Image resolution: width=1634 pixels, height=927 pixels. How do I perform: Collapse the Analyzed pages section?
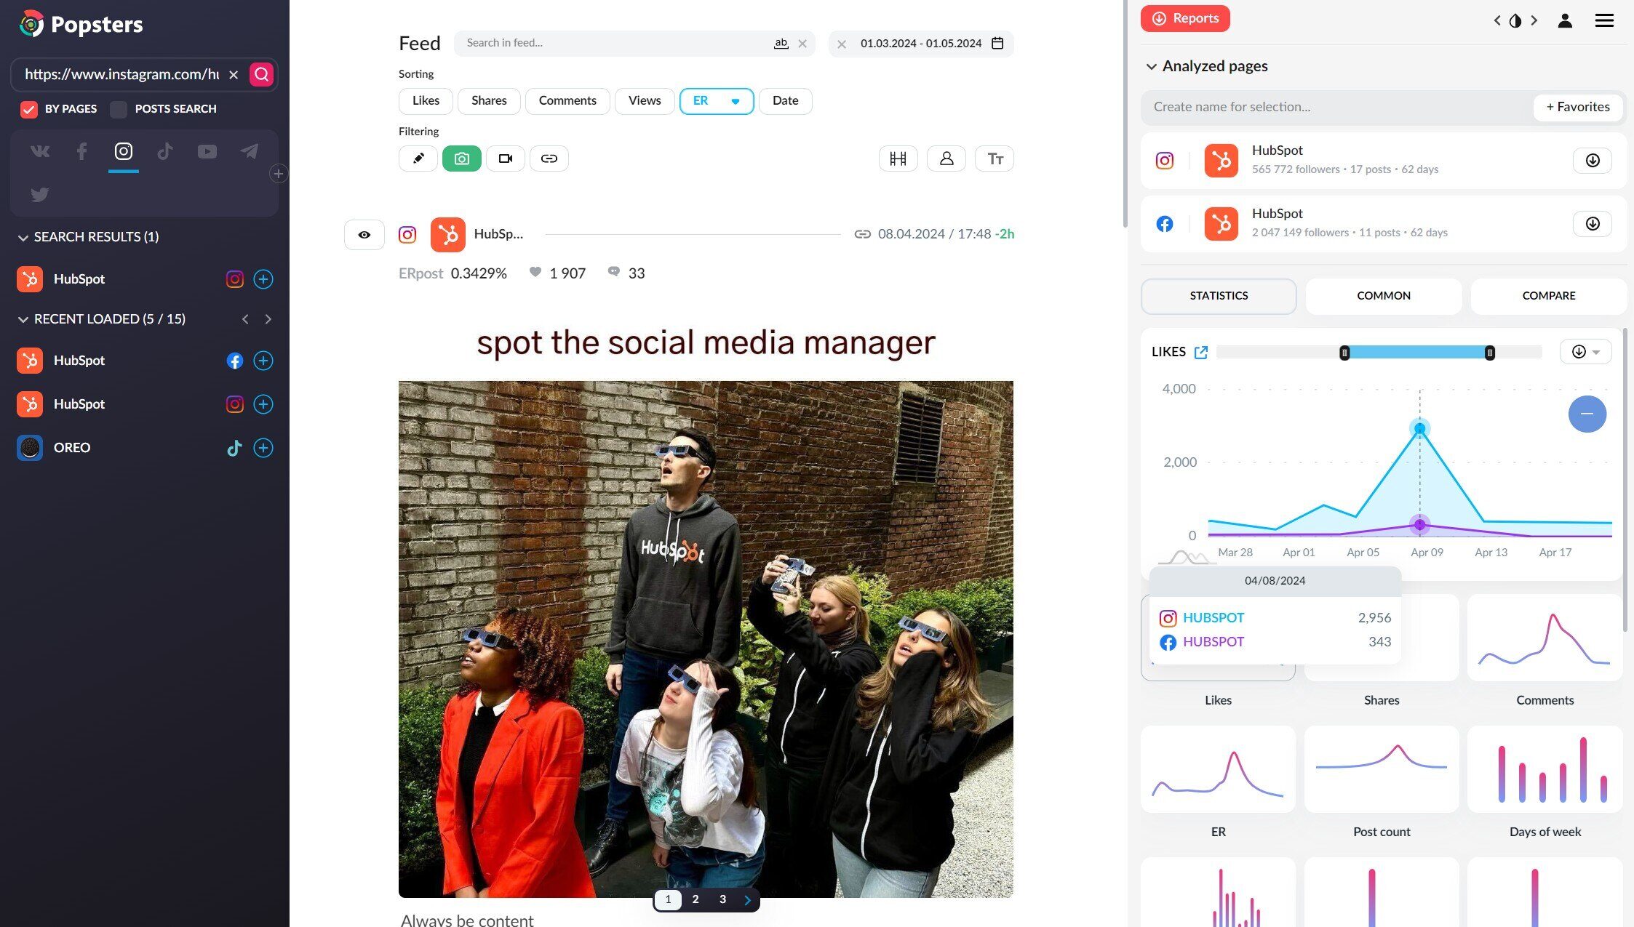[x=1152, y=66]
